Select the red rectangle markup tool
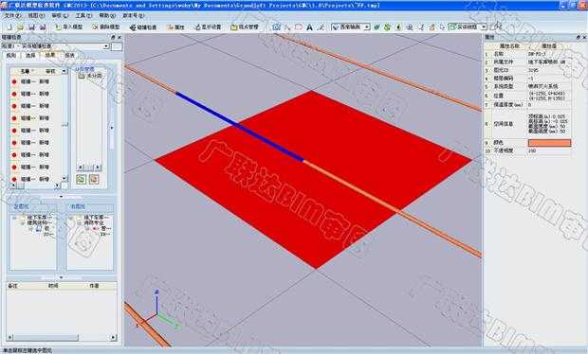 [x=299, y=27]
